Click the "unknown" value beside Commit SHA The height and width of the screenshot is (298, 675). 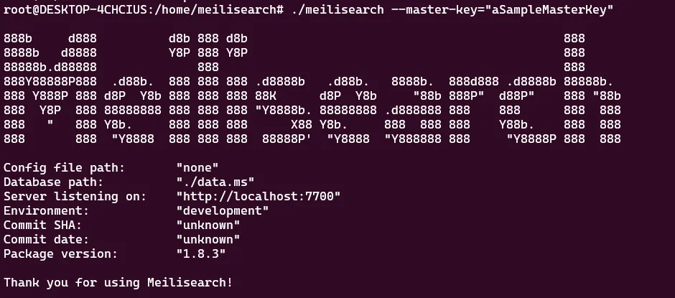tap(208, 225)
